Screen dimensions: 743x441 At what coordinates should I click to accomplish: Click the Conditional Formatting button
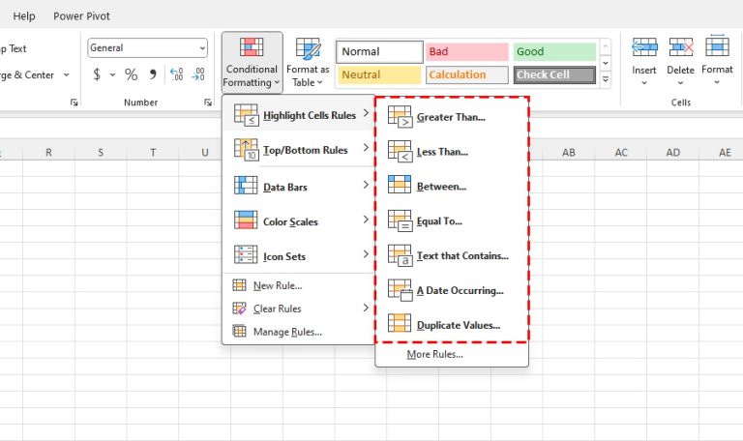coord(252,64)
